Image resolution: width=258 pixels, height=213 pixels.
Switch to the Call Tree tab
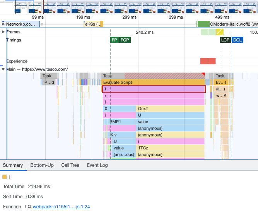70,165
